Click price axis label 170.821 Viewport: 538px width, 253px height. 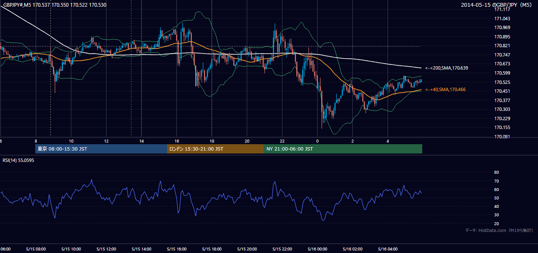[x=502, y=46]
